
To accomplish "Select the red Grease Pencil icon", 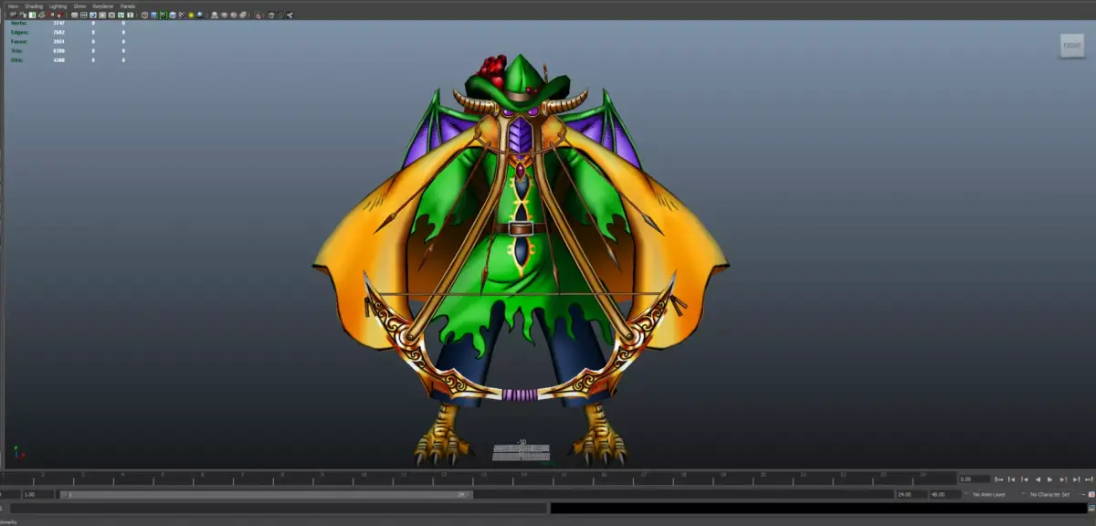I will point(59,15).
